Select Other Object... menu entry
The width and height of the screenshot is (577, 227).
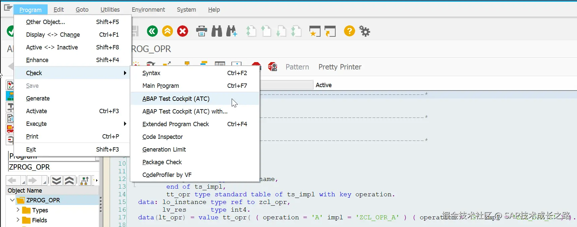point(72,22)
